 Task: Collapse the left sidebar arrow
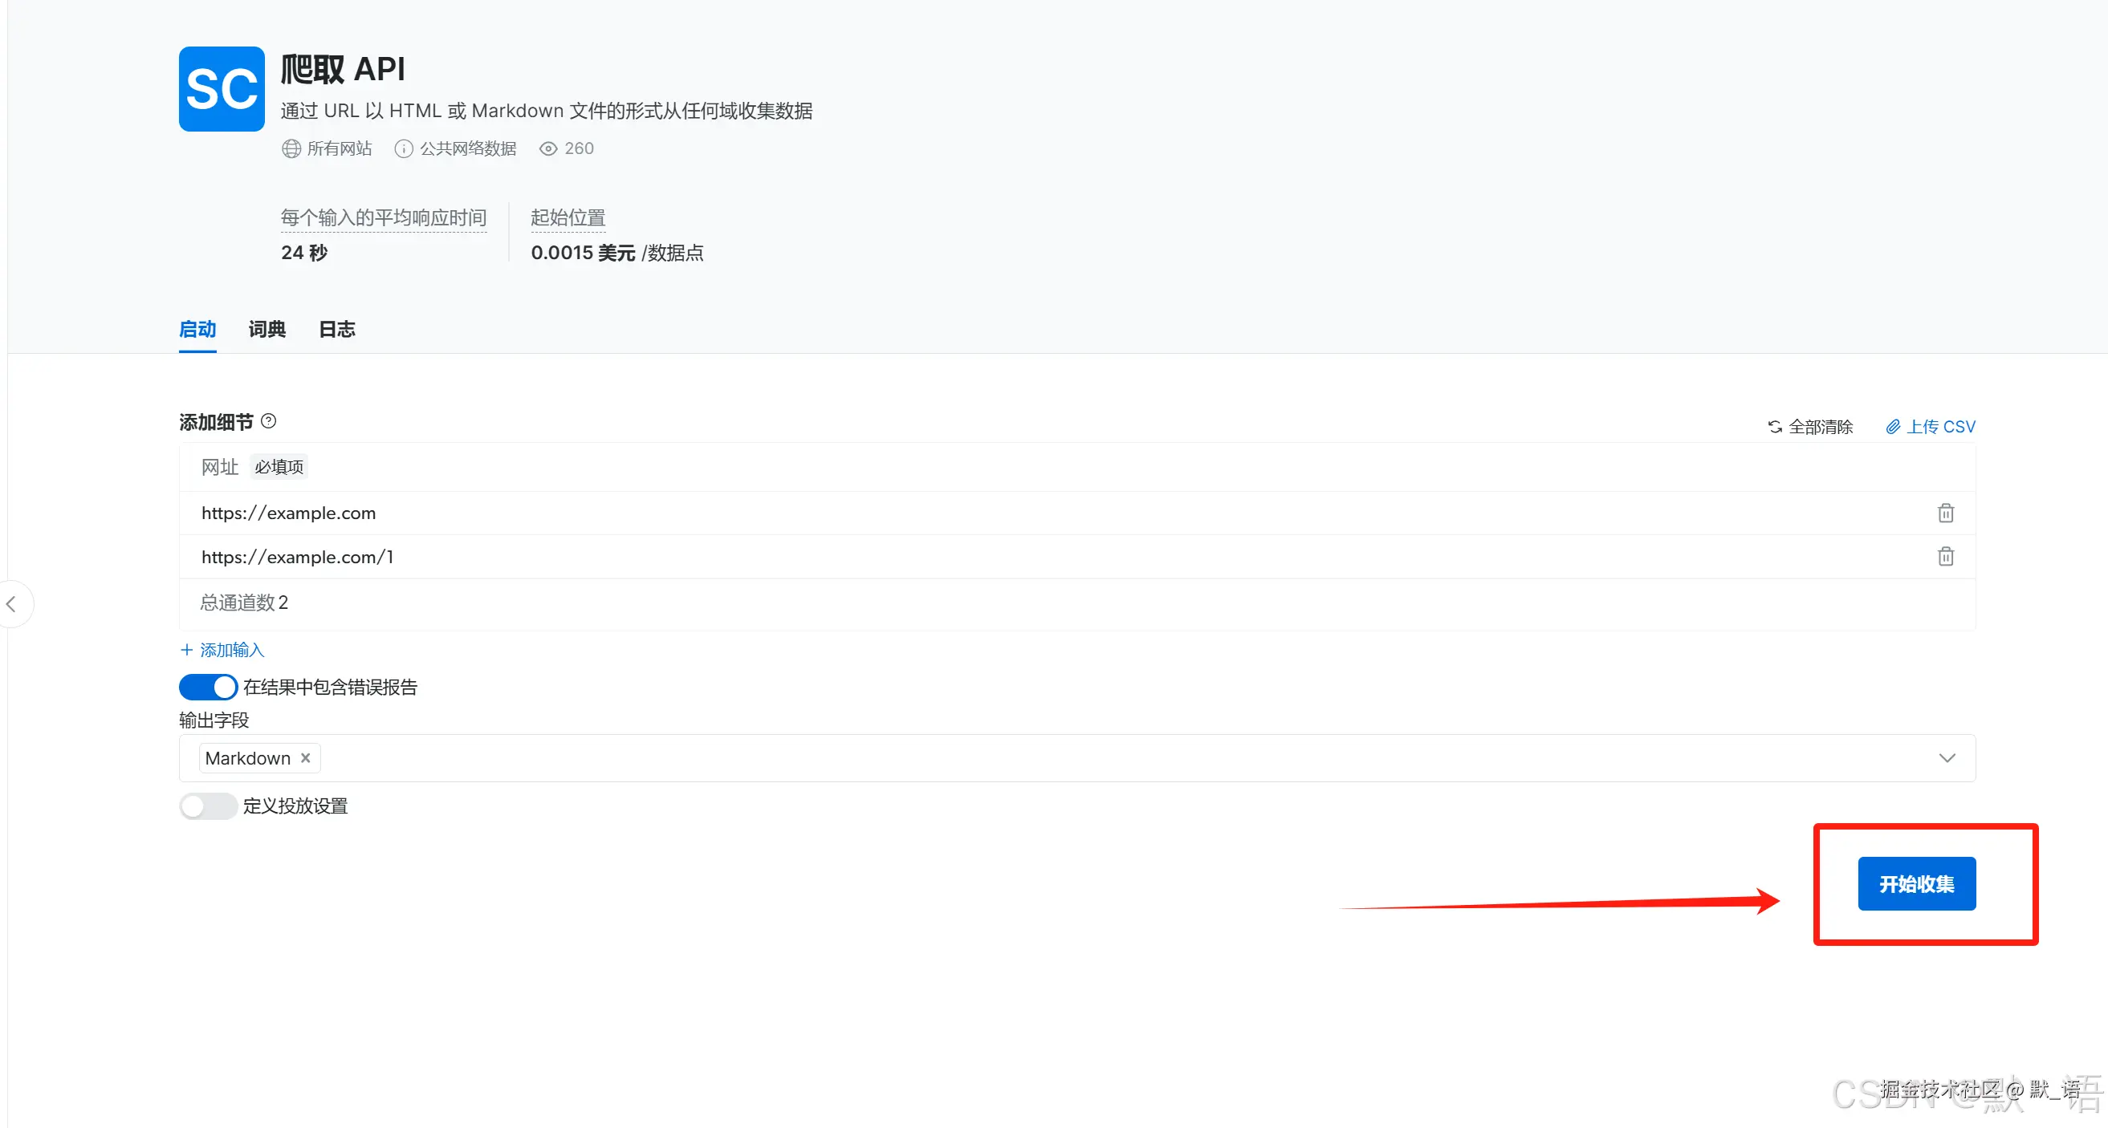pyautogui.click(x=11, y=604)
